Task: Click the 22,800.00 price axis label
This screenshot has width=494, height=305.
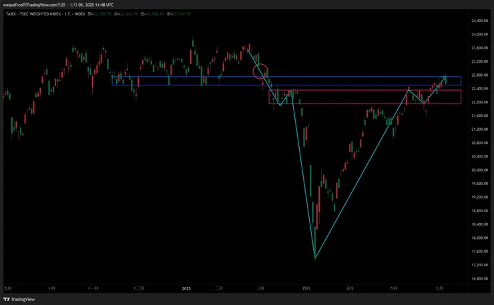Action: pyautogui.click(x=479, y=75)
